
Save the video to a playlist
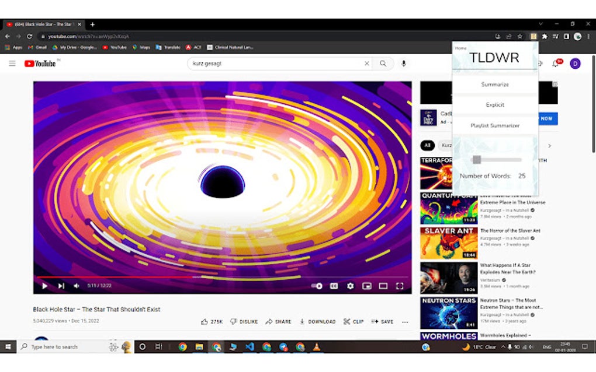[x=382, y=322]
